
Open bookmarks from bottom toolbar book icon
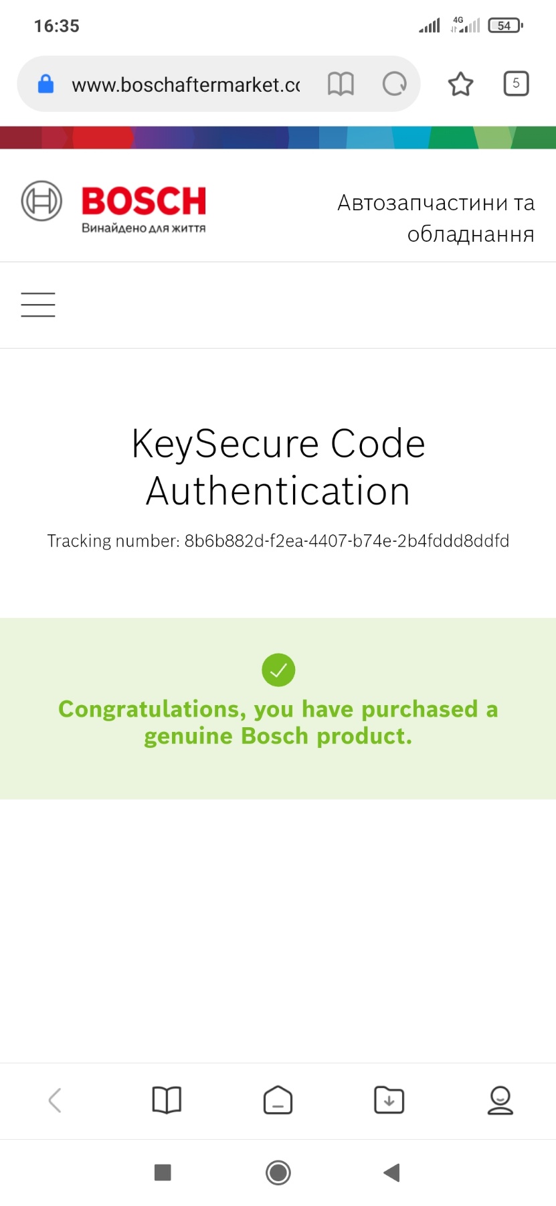click(167, 1100)
